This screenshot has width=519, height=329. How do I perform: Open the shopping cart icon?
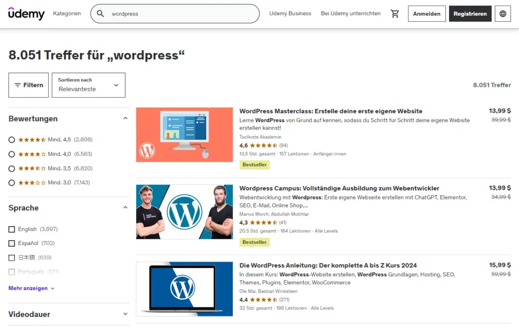point(394,14)
